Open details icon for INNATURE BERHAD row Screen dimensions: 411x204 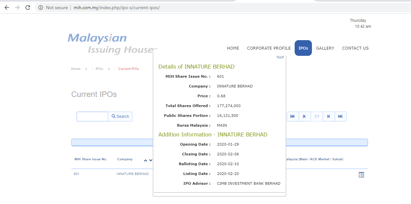tap(361, 175)
